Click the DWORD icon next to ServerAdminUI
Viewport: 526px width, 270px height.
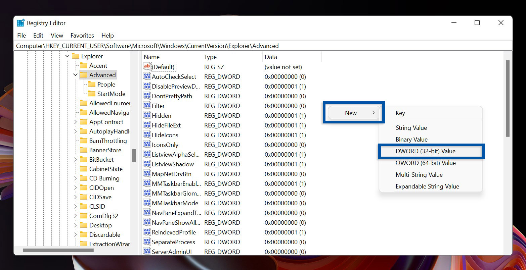[147, 252]
